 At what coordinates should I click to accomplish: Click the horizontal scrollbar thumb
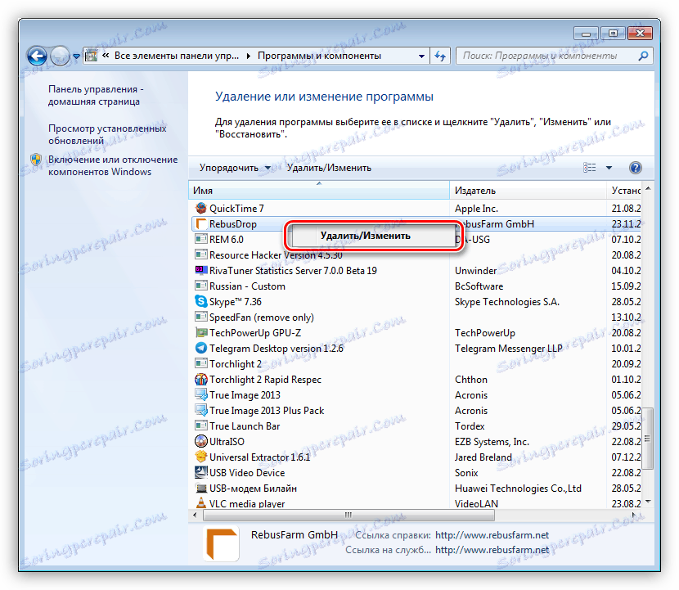[348, 515]
